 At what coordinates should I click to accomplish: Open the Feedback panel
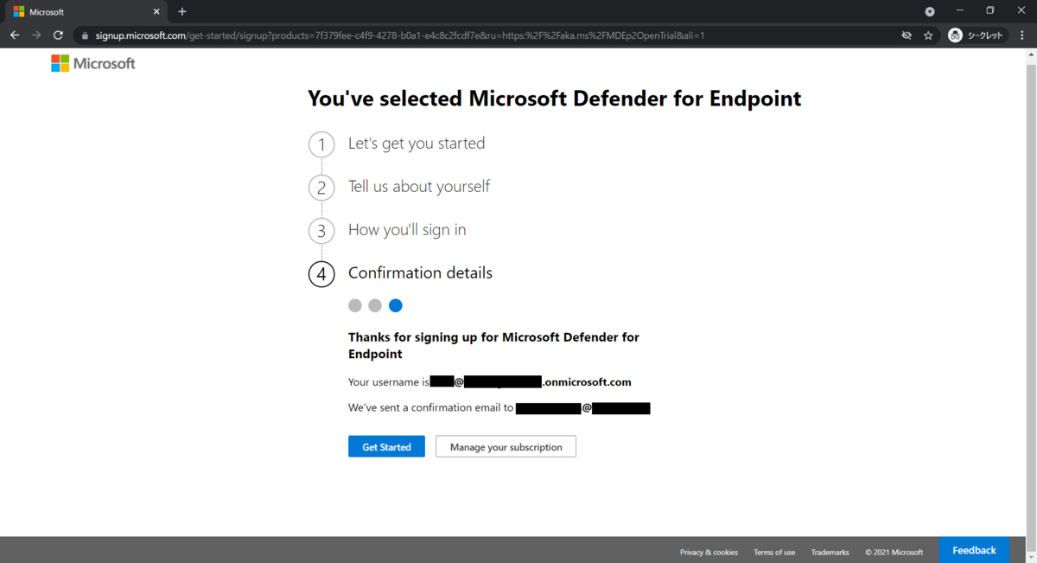tap(974, 550)
